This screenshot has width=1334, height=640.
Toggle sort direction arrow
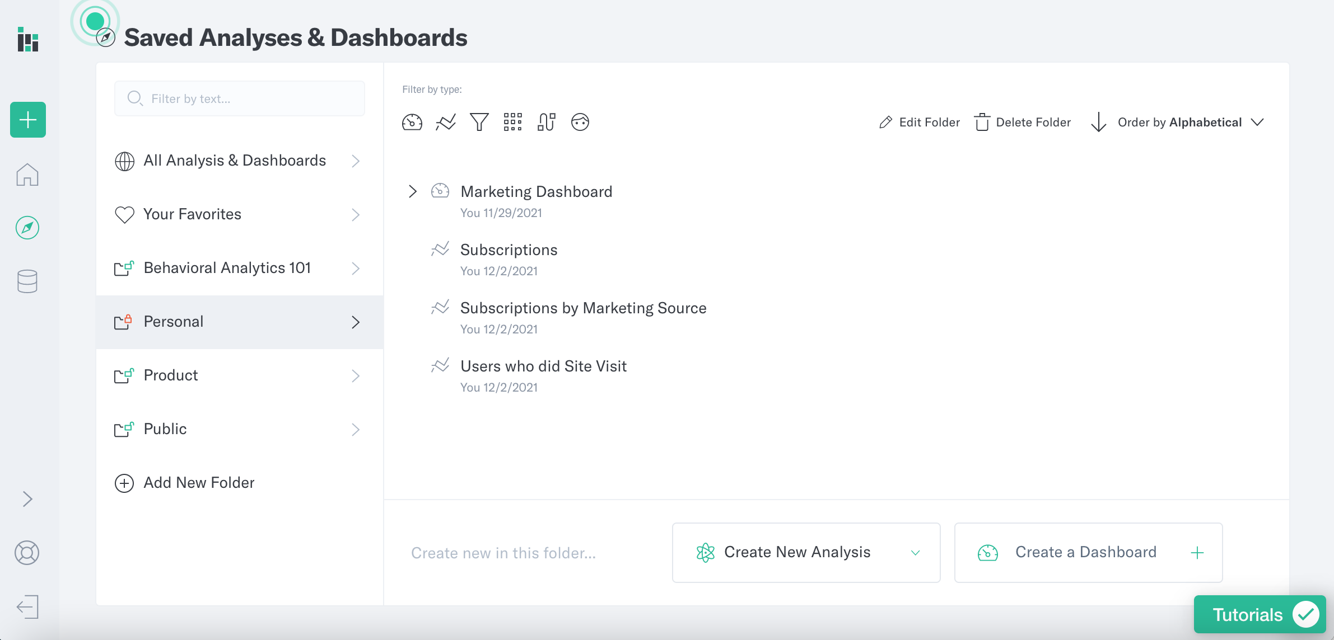tap(1099, 123)
